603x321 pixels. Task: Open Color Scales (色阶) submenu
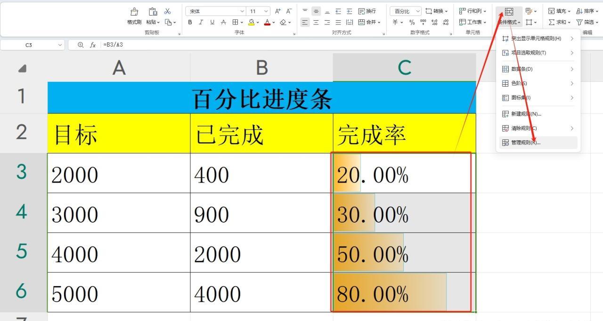(x=538, y=83)
